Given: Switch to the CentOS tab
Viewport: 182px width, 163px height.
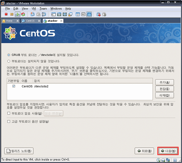Looking at the screenshot, I should point(30,21).
